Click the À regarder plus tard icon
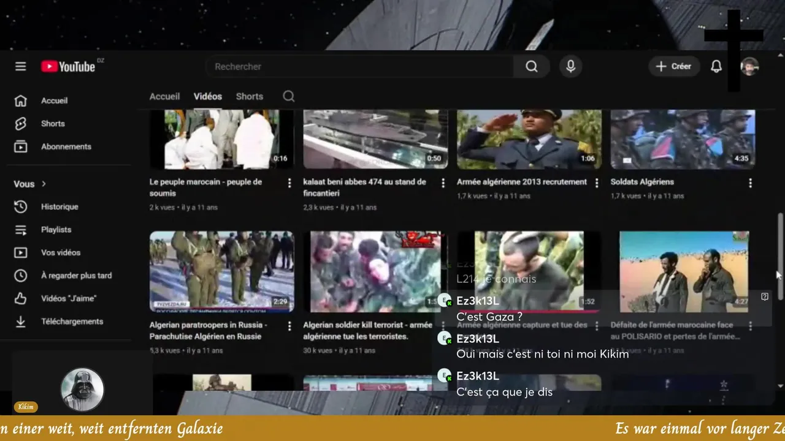This screenshot has width=785, height=441. click(21, 276)
